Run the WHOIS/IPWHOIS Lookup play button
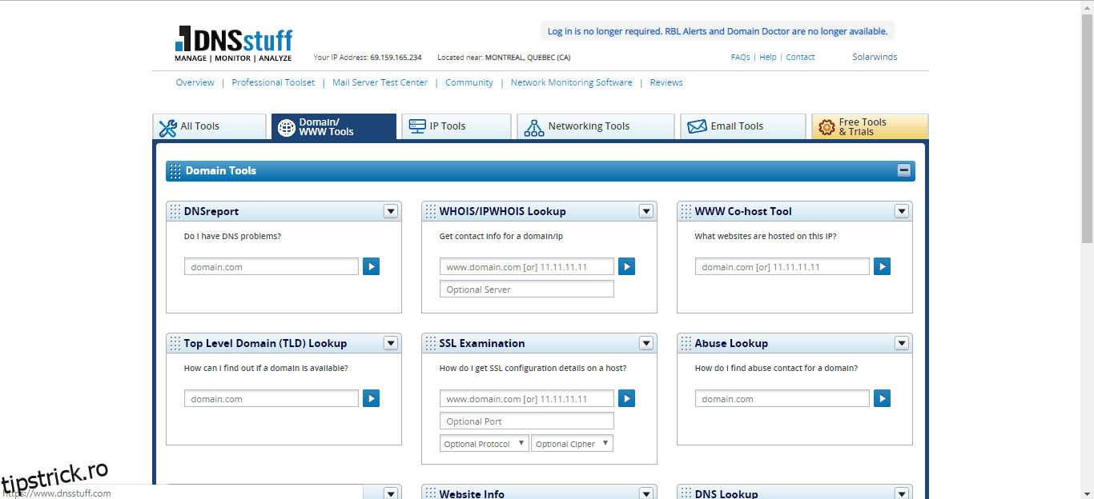 click(x=626, y=266)
